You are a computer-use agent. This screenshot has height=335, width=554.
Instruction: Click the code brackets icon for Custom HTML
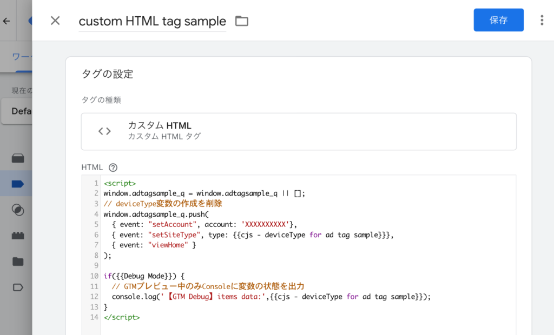click(x=104, y=131)
